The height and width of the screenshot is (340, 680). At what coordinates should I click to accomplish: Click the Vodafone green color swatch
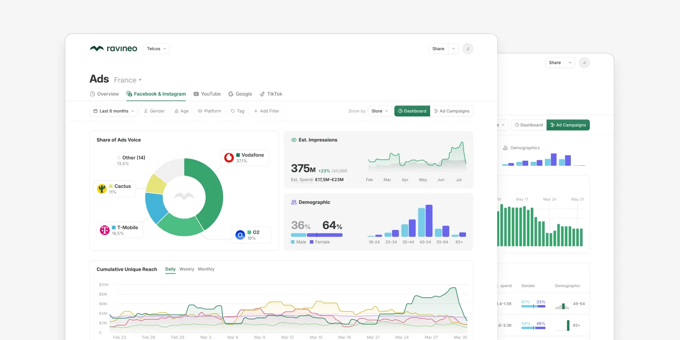coord(238,155)
